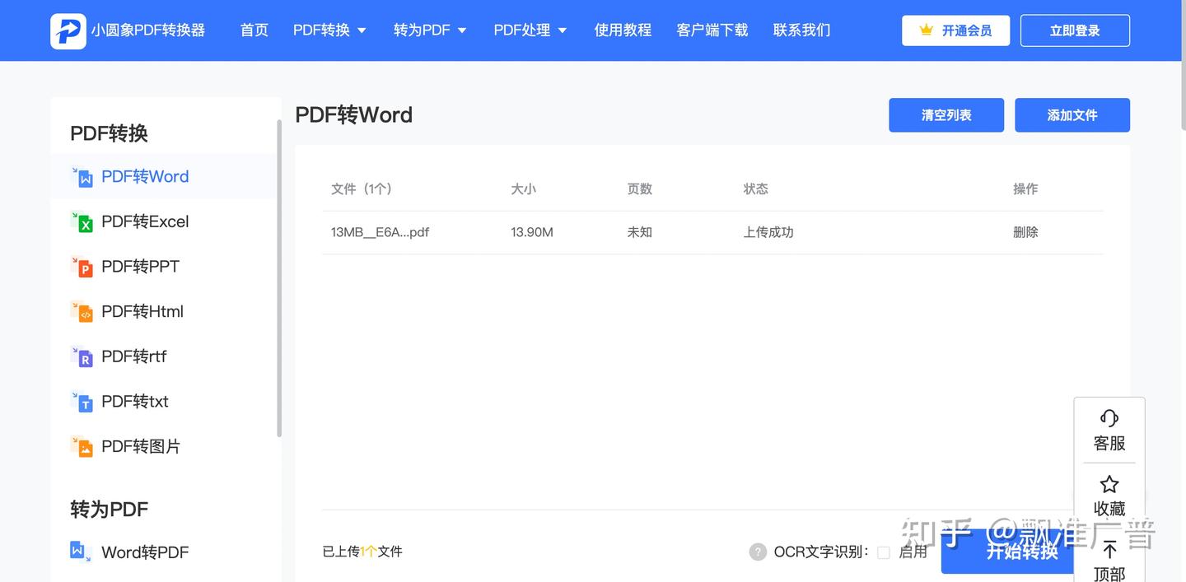Open the Word转PDF icon
1186x582 pixels.
tap(81, 552)
